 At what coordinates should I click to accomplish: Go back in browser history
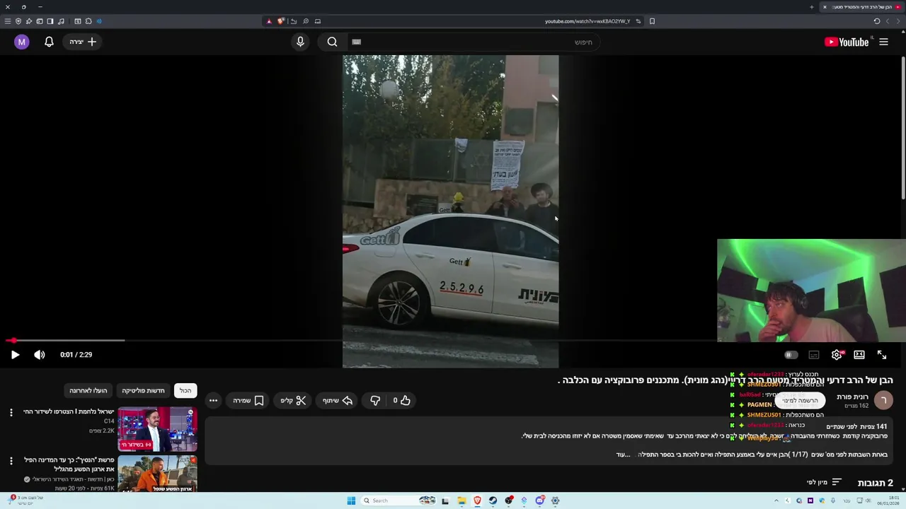point(898,21)
